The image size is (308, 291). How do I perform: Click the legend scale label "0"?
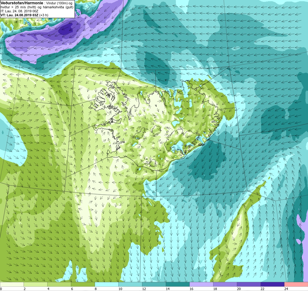1,289
